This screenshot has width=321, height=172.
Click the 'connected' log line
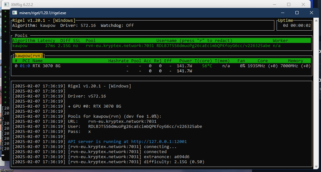tap(117, 152)
